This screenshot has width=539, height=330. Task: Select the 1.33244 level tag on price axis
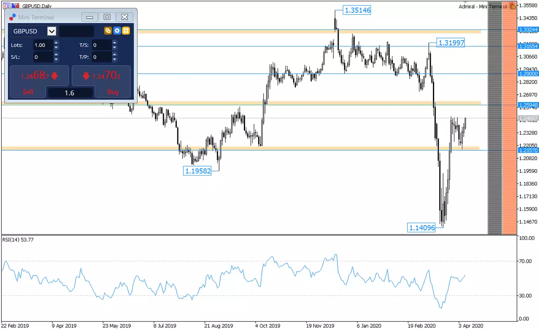click(528, 30)
